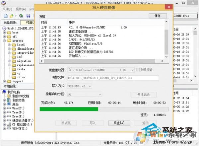Open the partially hidden 启动 menu

pyautogui.click(x=32, y=9)
